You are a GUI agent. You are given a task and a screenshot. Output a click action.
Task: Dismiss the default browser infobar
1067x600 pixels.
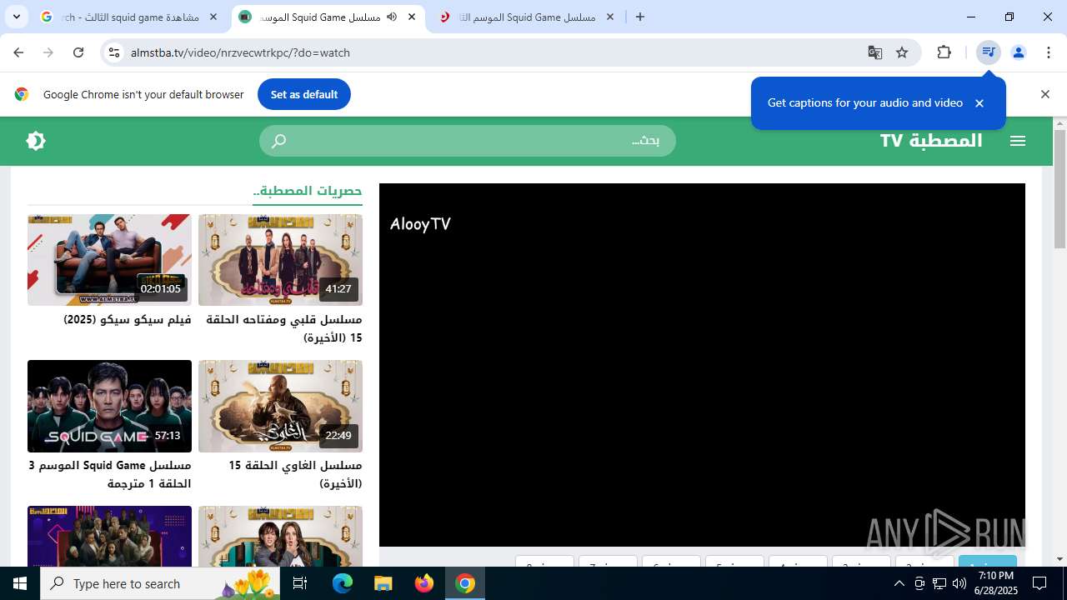click(x=1045, y=94)
